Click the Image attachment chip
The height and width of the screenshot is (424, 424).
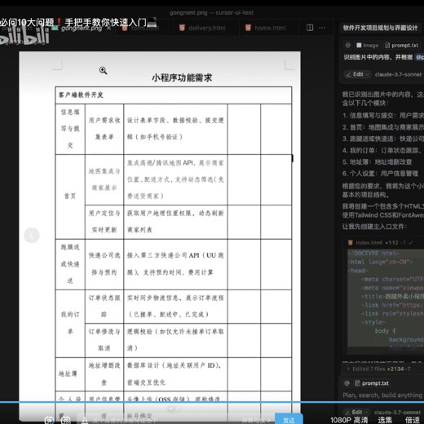(367, 45)
